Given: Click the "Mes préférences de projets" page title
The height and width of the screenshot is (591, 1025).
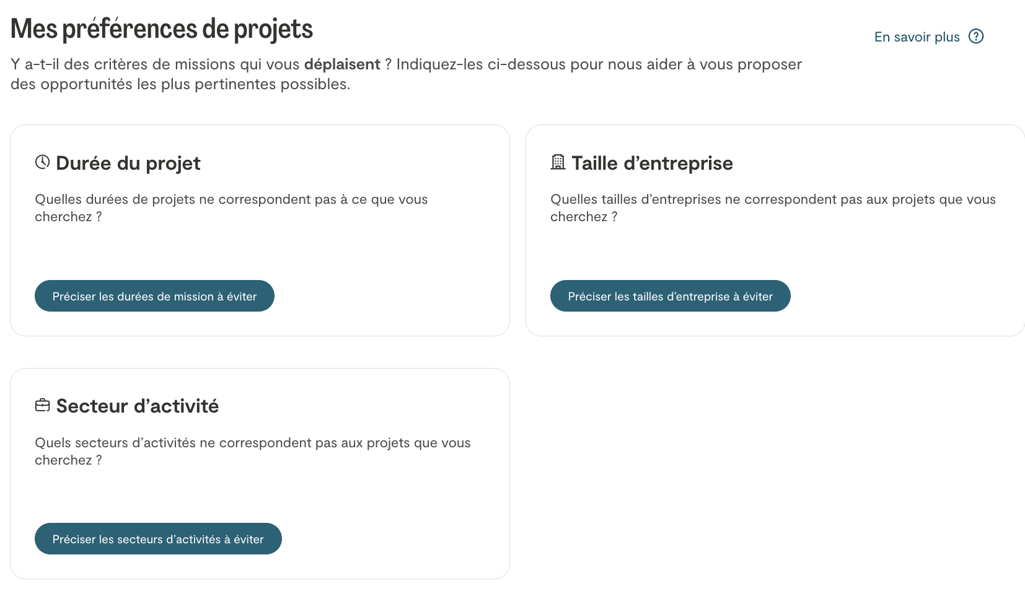Looking at the screenshot, I should click(162, 29).
